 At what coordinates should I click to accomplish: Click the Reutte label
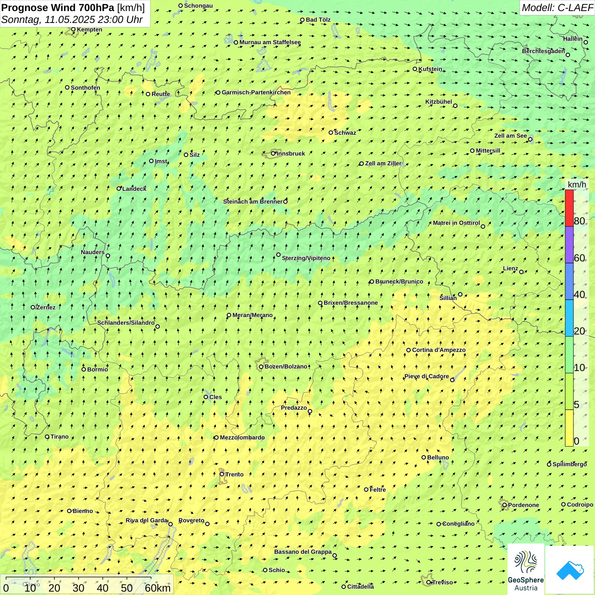click(161, 94)
